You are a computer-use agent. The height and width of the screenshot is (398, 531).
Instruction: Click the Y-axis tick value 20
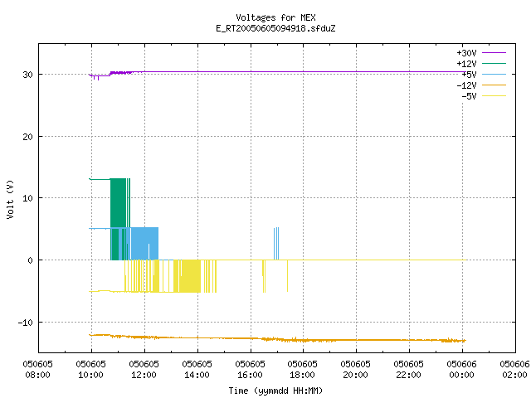27,137
